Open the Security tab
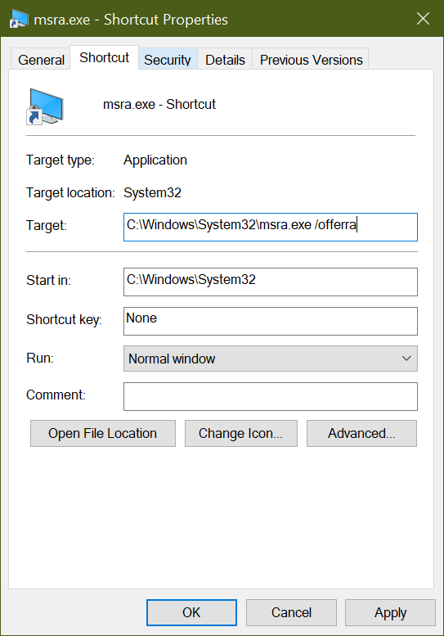The image size is (444, 636). 168,60
